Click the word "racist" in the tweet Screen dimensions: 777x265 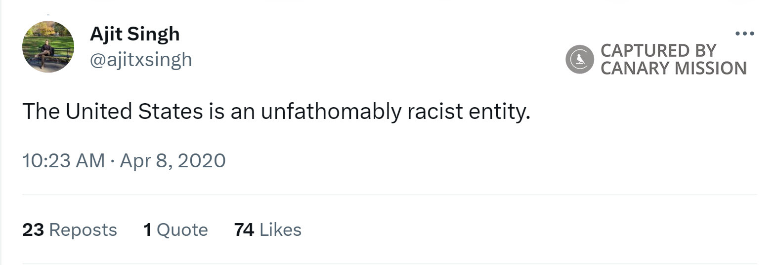tap(435, 112)
